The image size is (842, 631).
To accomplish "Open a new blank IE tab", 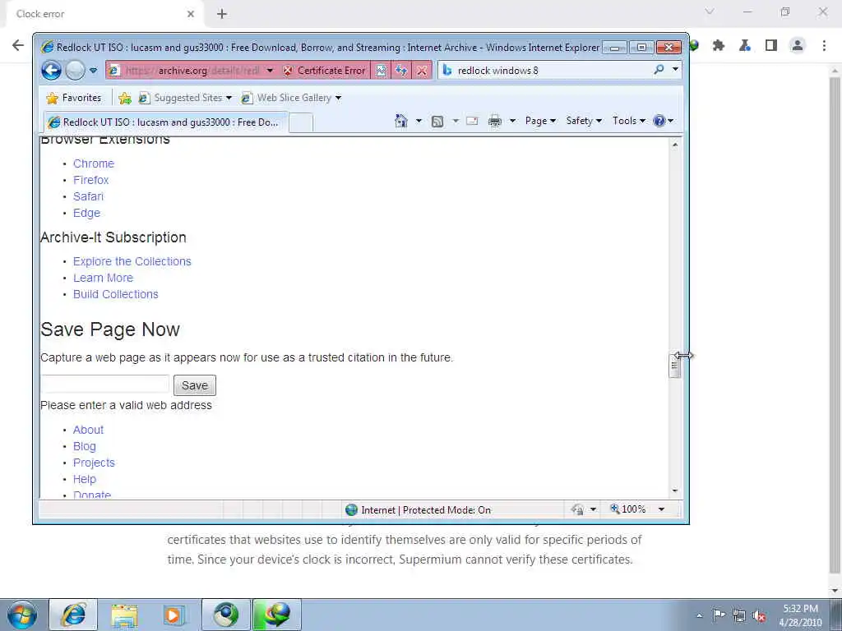I will point(301,123).
